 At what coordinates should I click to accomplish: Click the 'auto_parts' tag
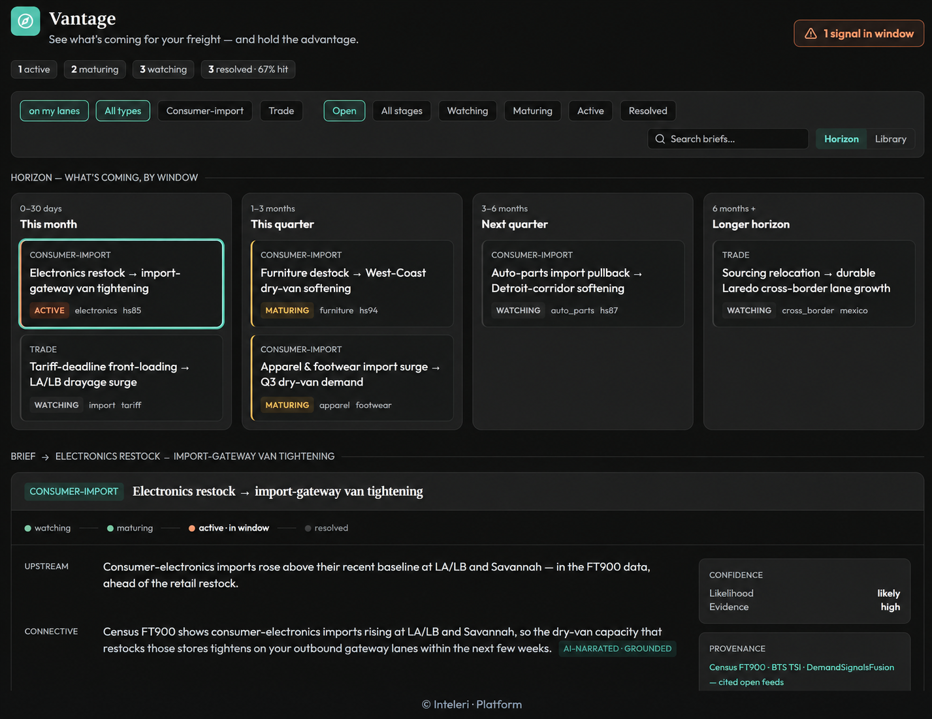[x=572, y=311]
